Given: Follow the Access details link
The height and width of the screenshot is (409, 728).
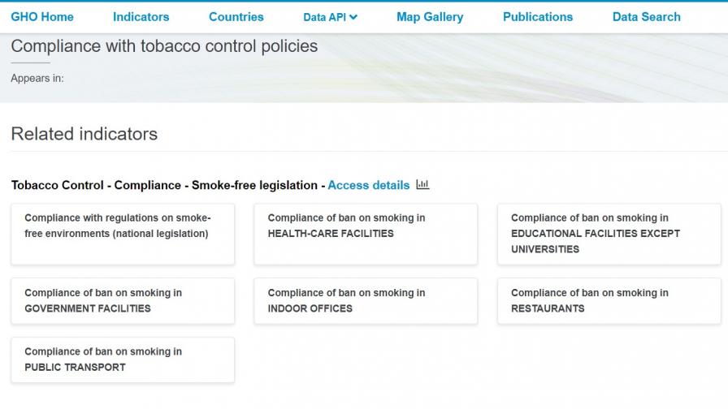Looking at the screenshot, I should coord(369,185).
